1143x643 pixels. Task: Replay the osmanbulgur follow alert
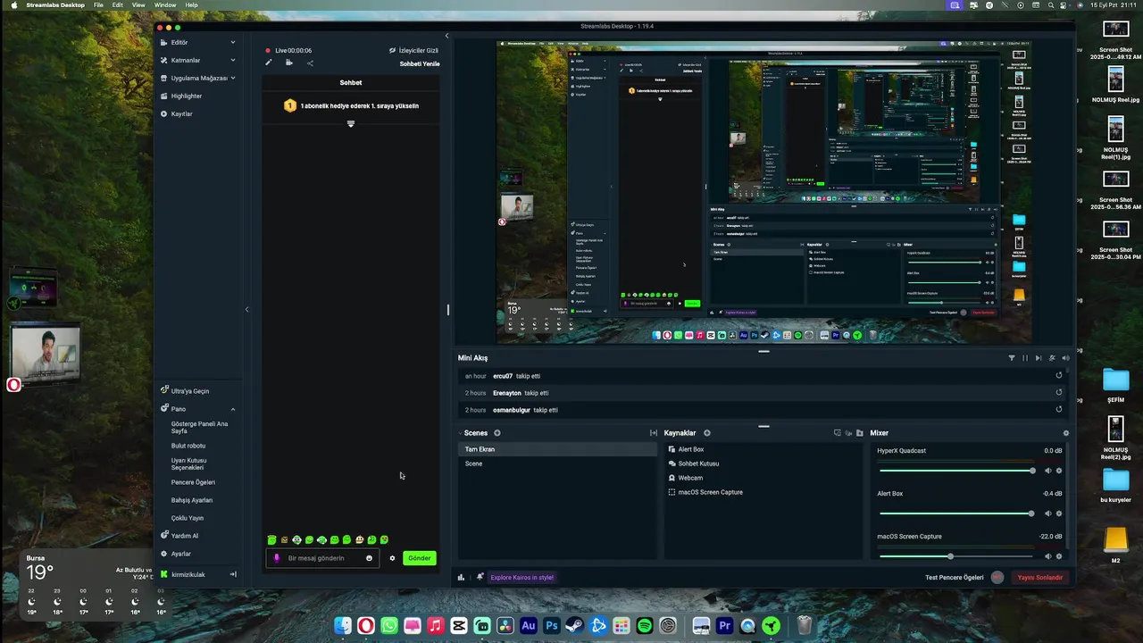[1059, 410]
